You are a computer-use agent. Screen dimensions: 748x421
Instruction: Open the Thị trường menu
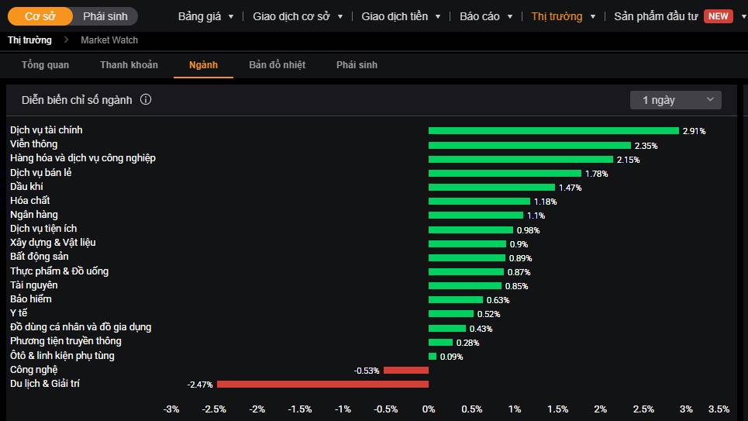(564, 16)
